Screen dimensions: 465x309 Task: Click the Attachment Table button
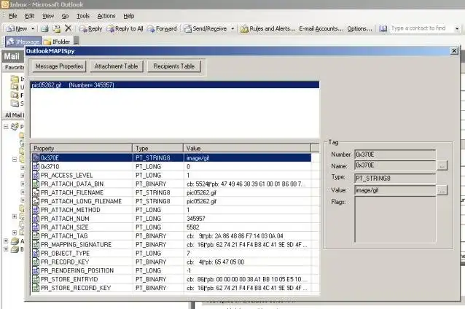(117, 66)
